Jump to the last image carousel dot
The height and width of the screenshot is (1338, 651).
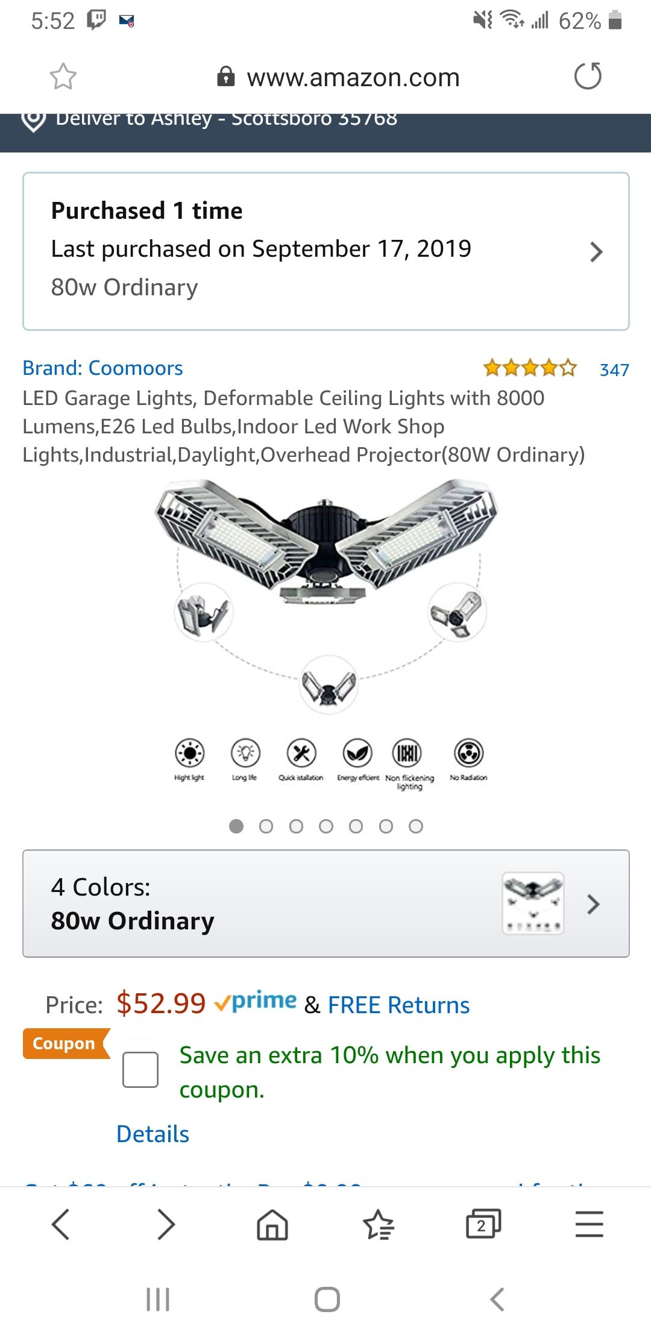pos(416,826)
